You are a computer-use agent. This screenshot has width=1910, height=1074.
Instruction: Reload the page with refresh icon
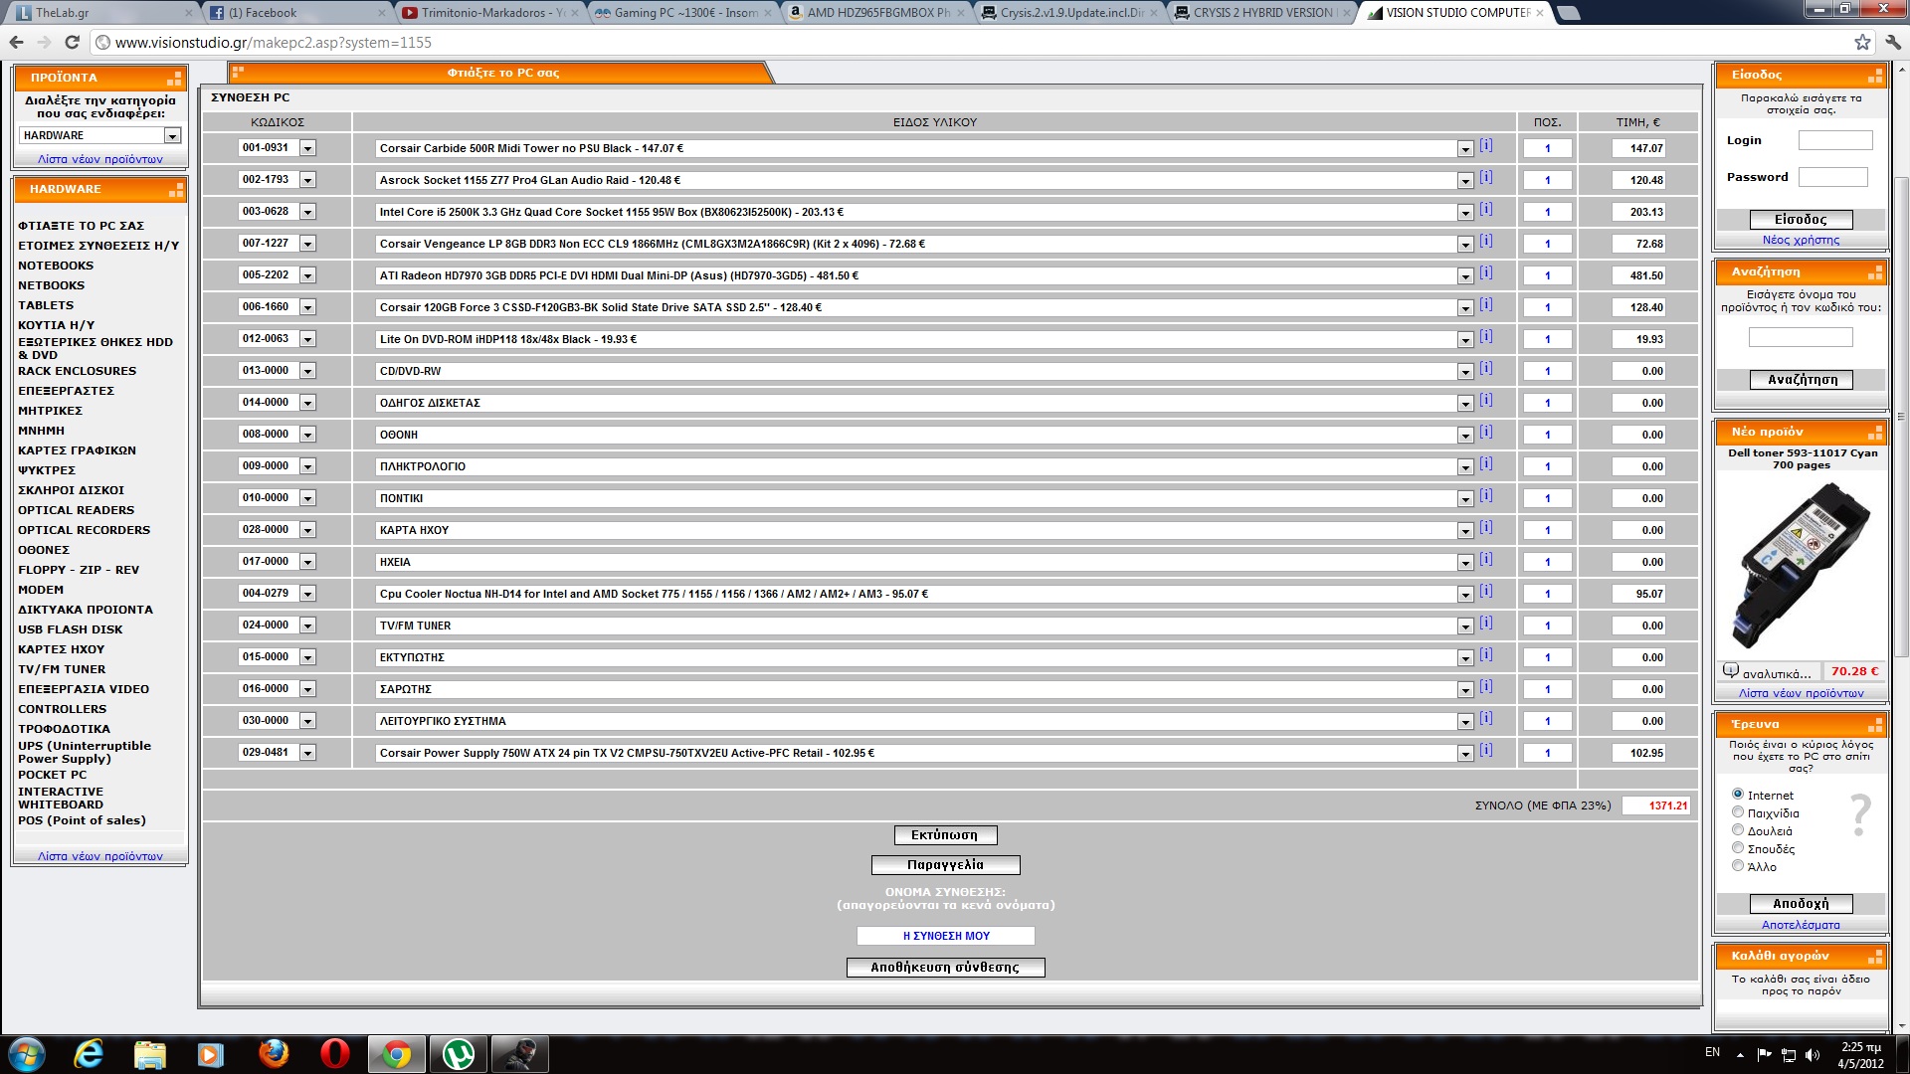pyautogui.click(x=72, y=42)
